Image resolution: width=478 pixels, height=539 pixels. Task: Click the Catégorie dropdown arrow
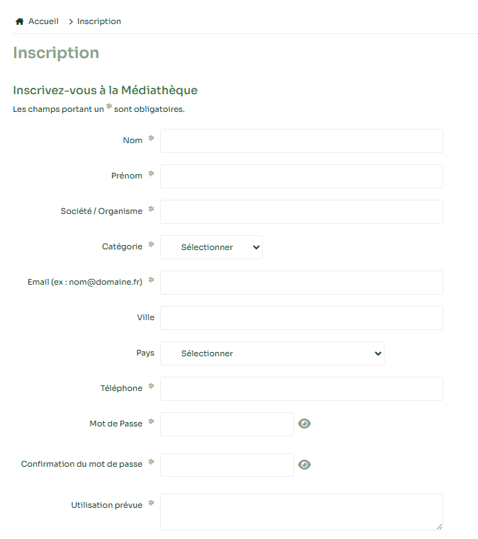pyautogui.click(x=256, y=247)
